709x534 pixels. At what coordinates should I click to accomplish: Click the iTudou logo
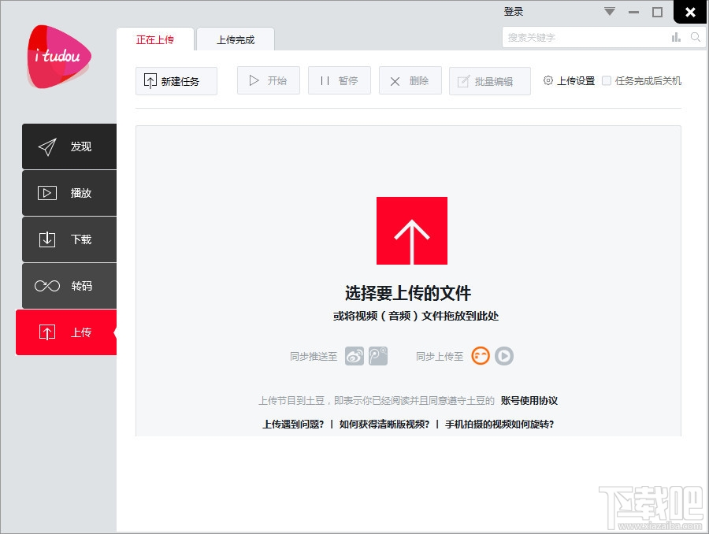pos(59,57)
